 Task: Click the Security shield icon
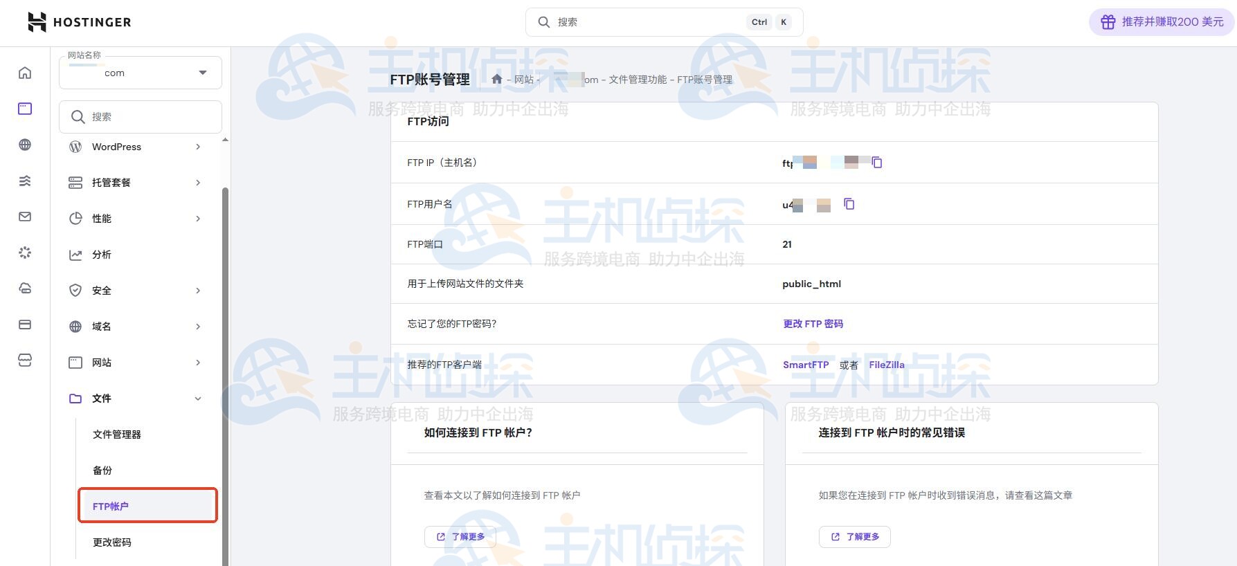(x=75, y=291)
